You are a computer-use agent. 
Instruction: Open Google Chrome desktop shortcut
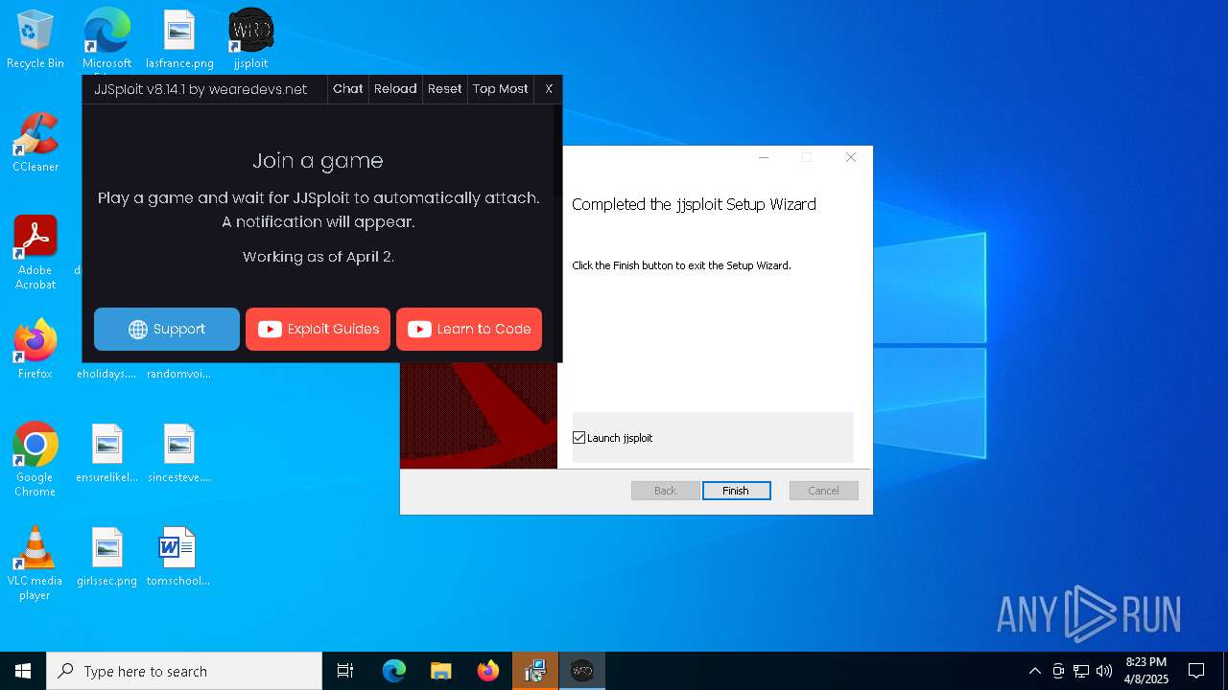pos(35,460)
